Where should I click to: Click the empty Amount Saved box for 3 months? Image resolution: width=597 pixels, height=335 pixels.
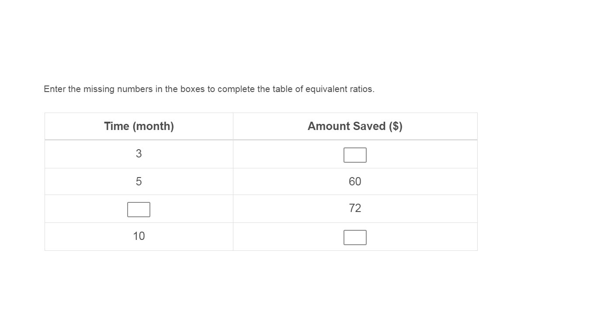355,155
